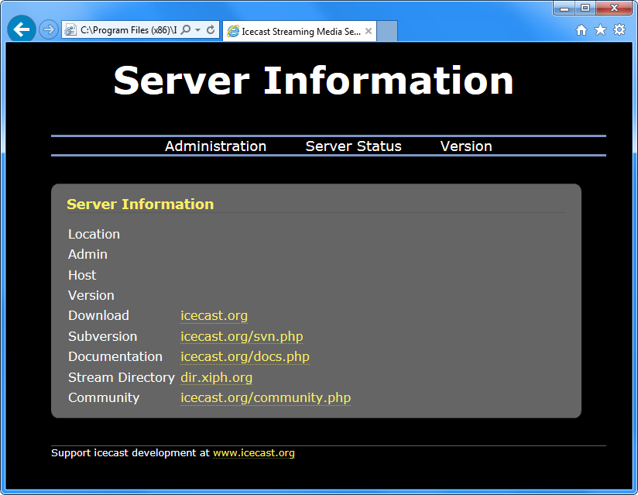Click the Download label
The width and height of the screenshot is (638, 495).
click(98, 315)
